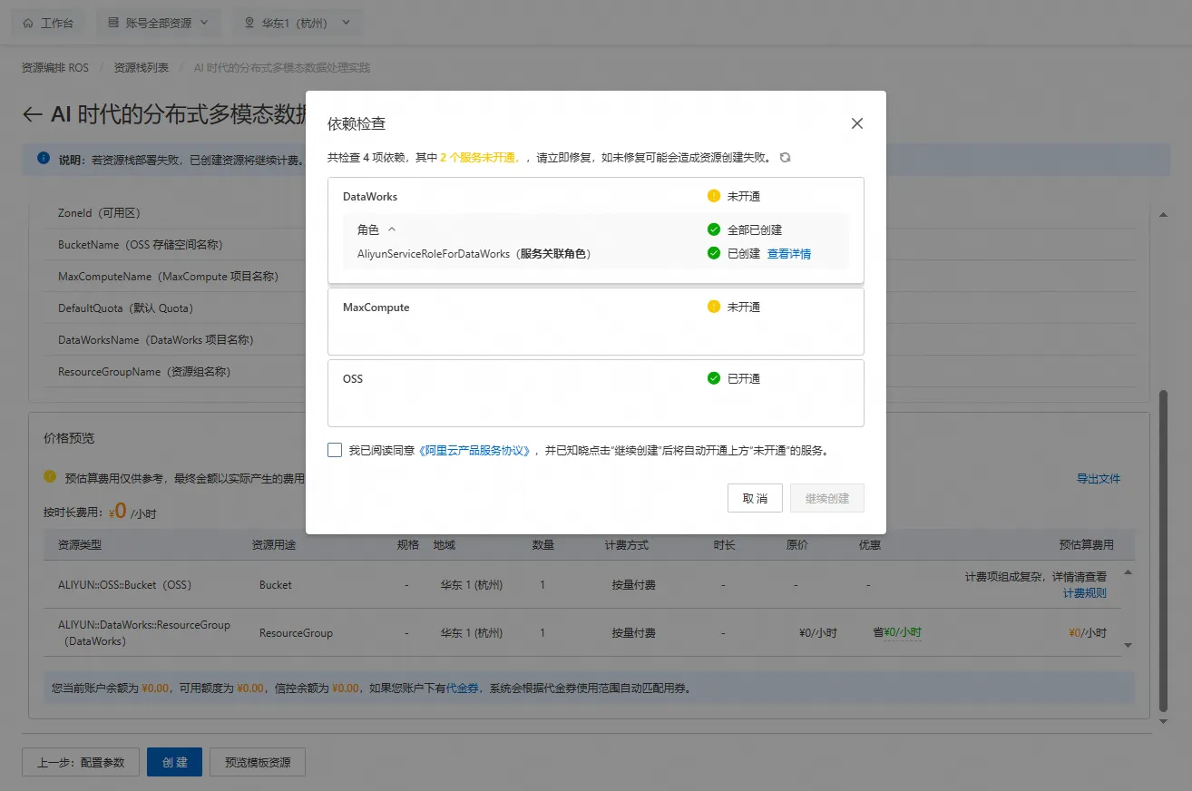Click price table scroll down arrow

1128,645
